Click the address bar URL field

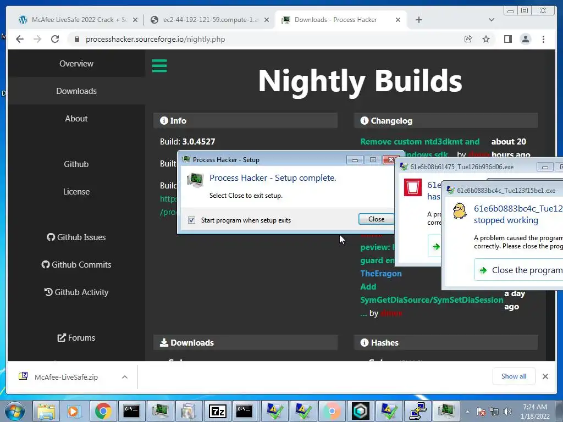266,39
